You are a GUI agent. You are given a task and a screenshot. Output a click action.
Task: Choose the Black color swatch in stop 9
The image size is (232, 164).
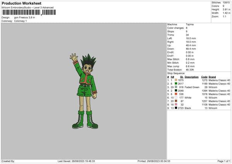[176, 108]
